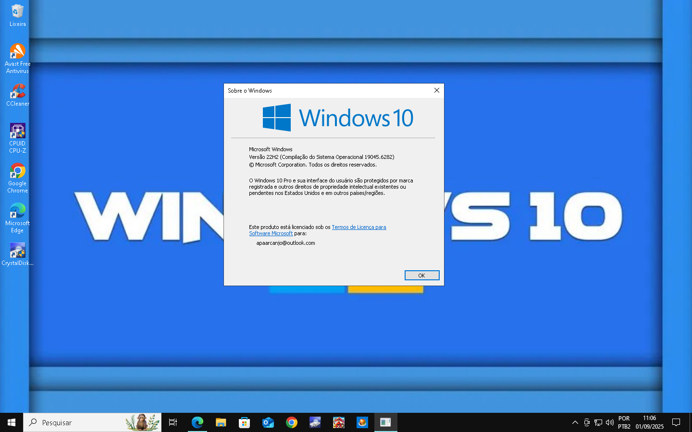
Task: Open the Lixeira desktop icon
Action: [x=17, y=15]
